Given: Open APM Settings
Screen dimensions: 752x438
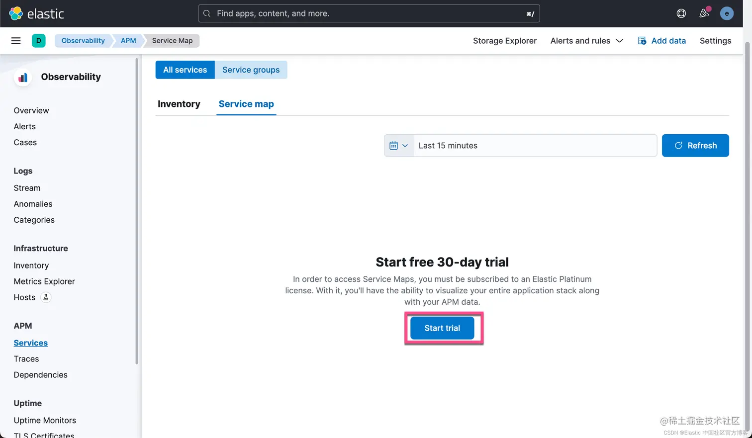Looking at the screenshot, I should click(715, 41).
